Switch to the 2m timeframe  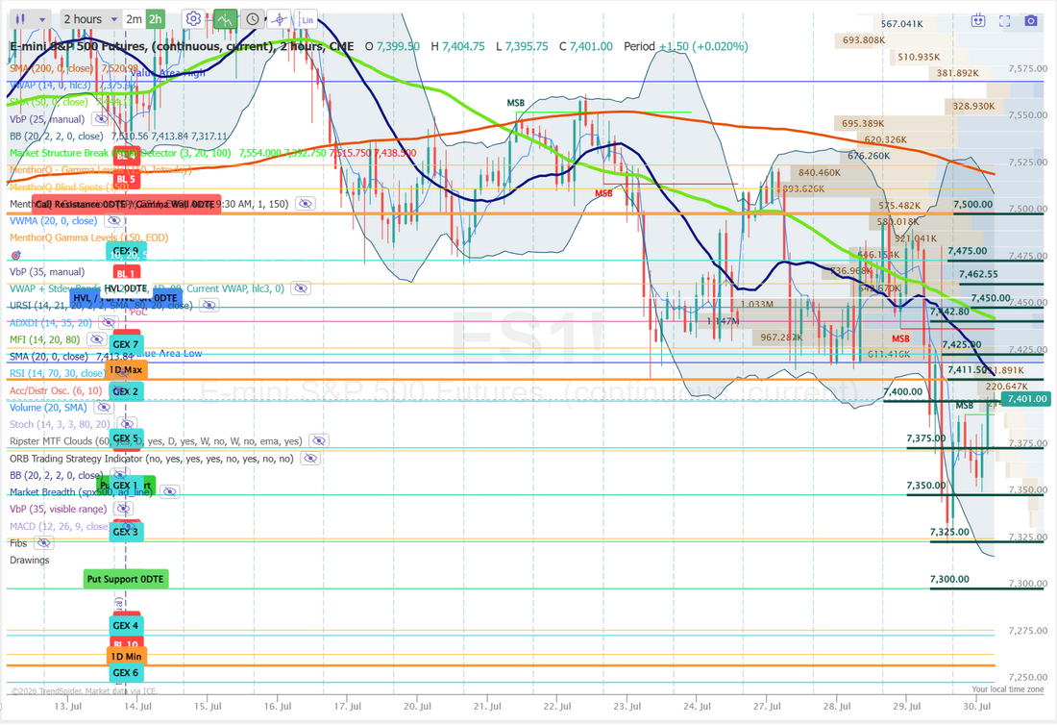(135, 19)
